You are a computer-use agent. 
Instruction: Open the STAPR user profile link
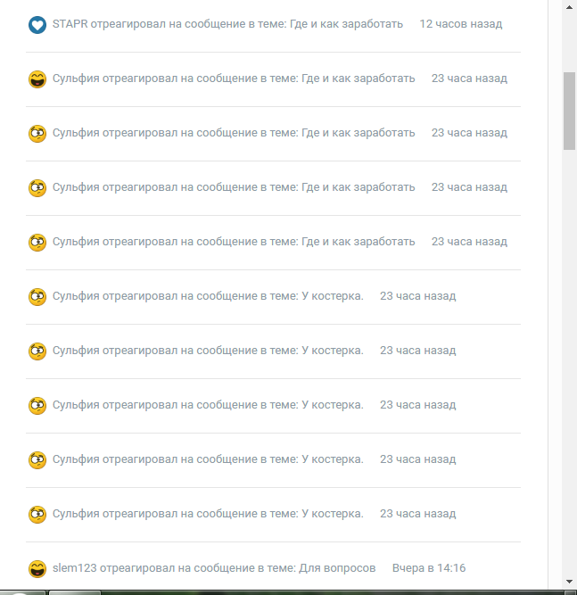pyautogui.click(x=70, y=24)
